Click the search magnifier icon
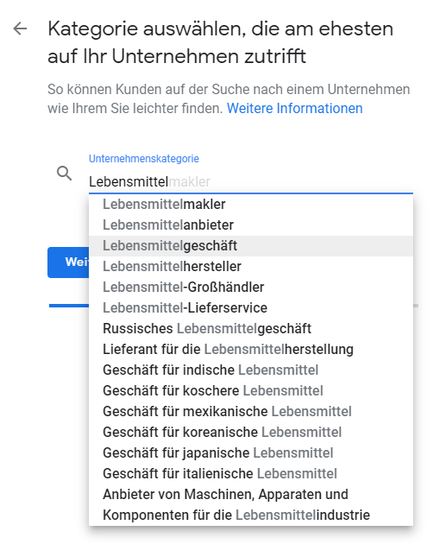433x544 pixels. point(64,173)
